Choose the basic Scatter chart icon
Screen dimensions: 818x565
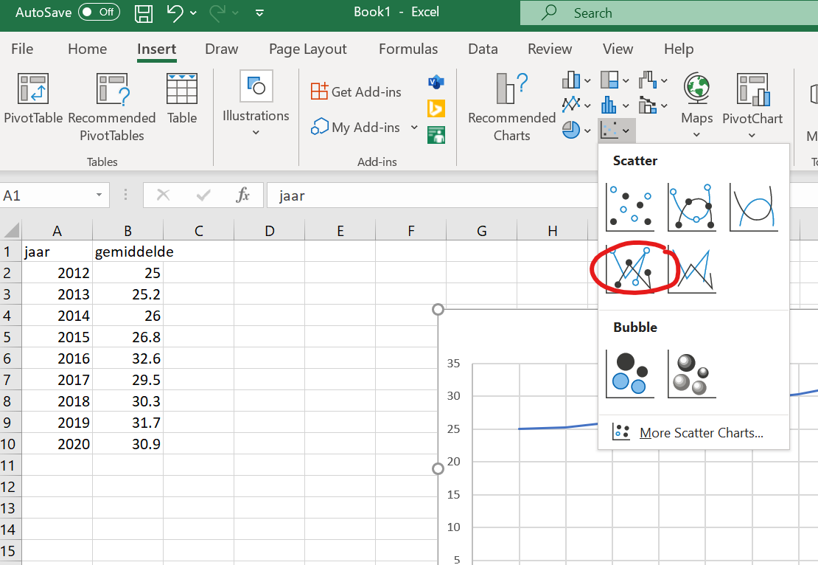tap(629, 207)
